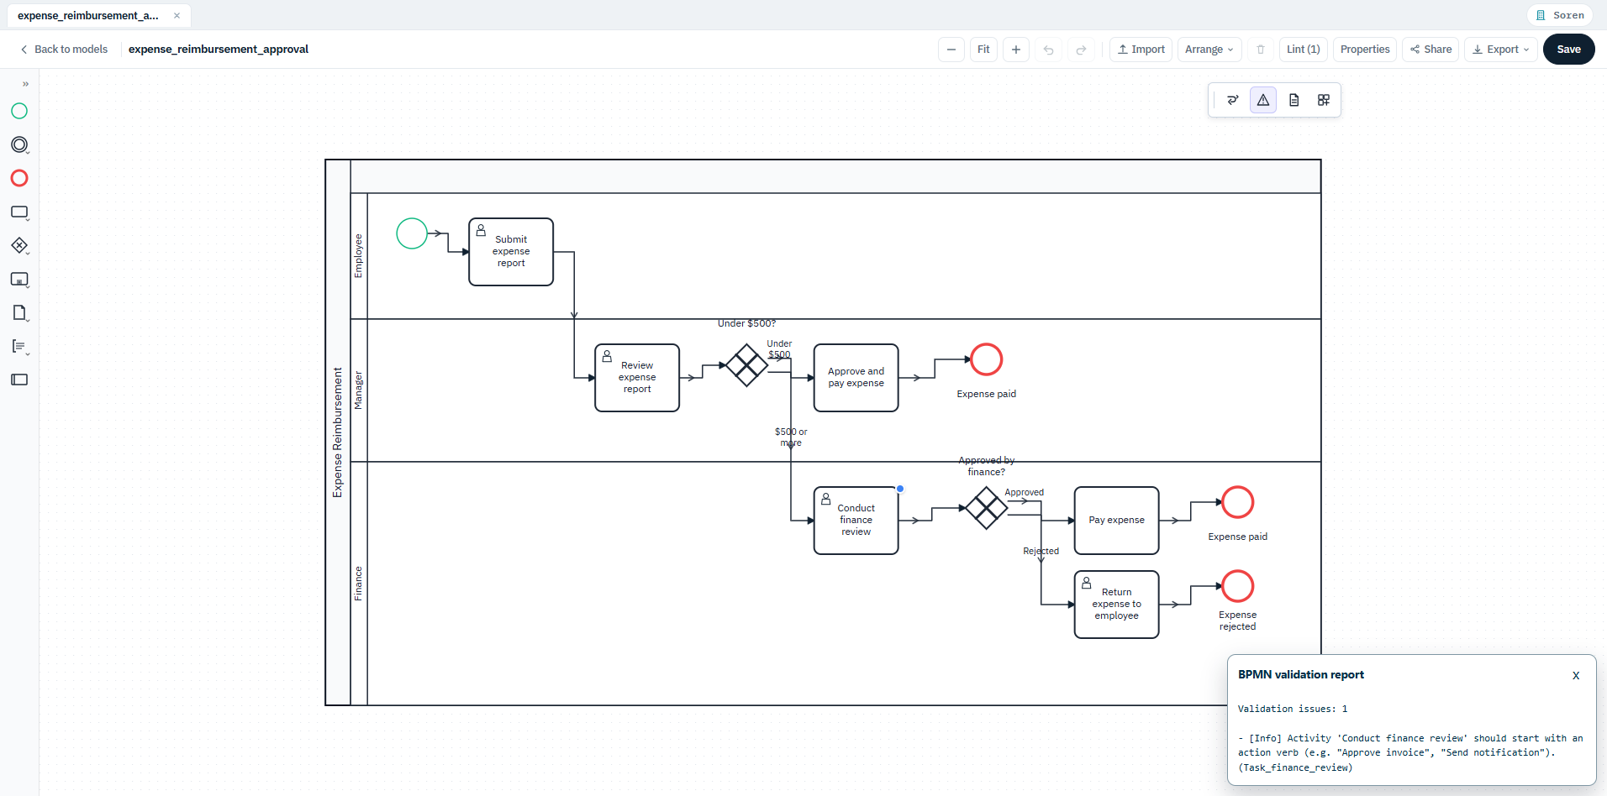Viewport: 1607px width, 796px height.
Task: Save the model
Action: (x=1568, y=50)
